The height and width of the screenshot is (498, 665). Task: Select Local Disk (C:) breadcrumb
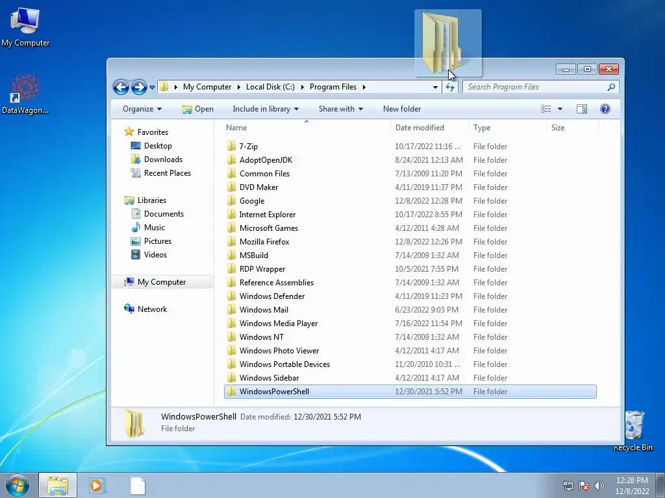tap(270, 87)
